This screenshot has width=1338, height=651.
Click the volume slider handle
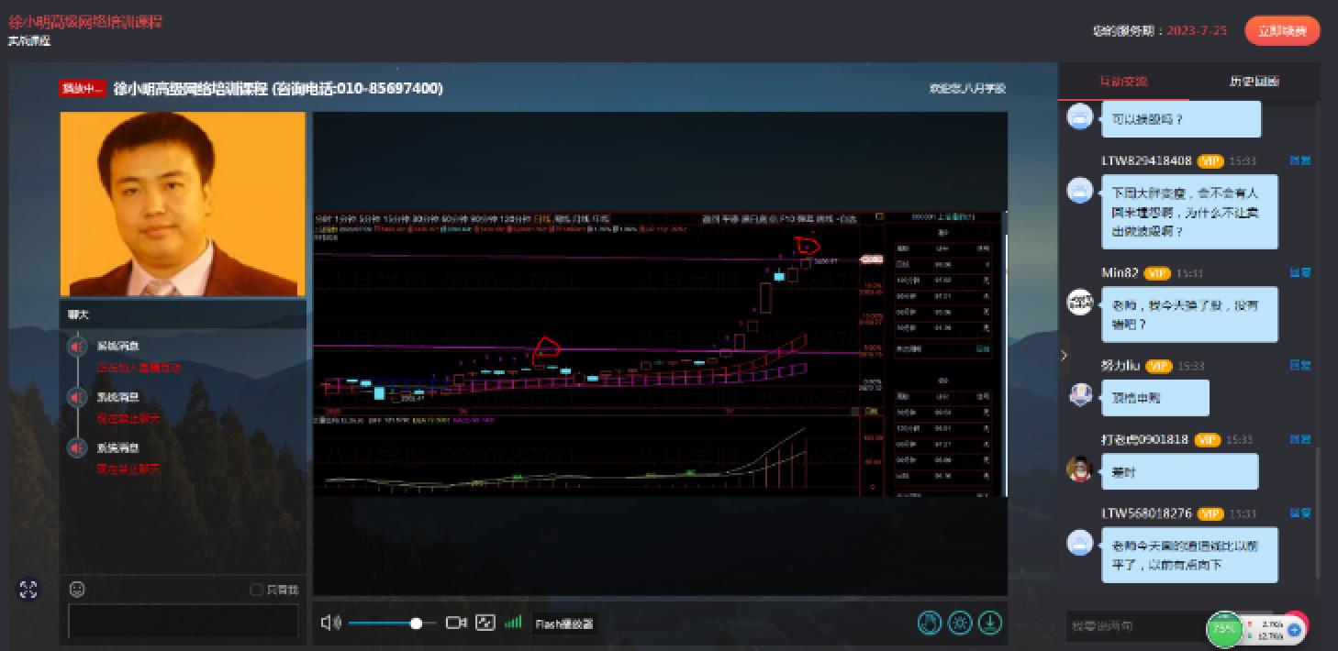pos(416,623)
